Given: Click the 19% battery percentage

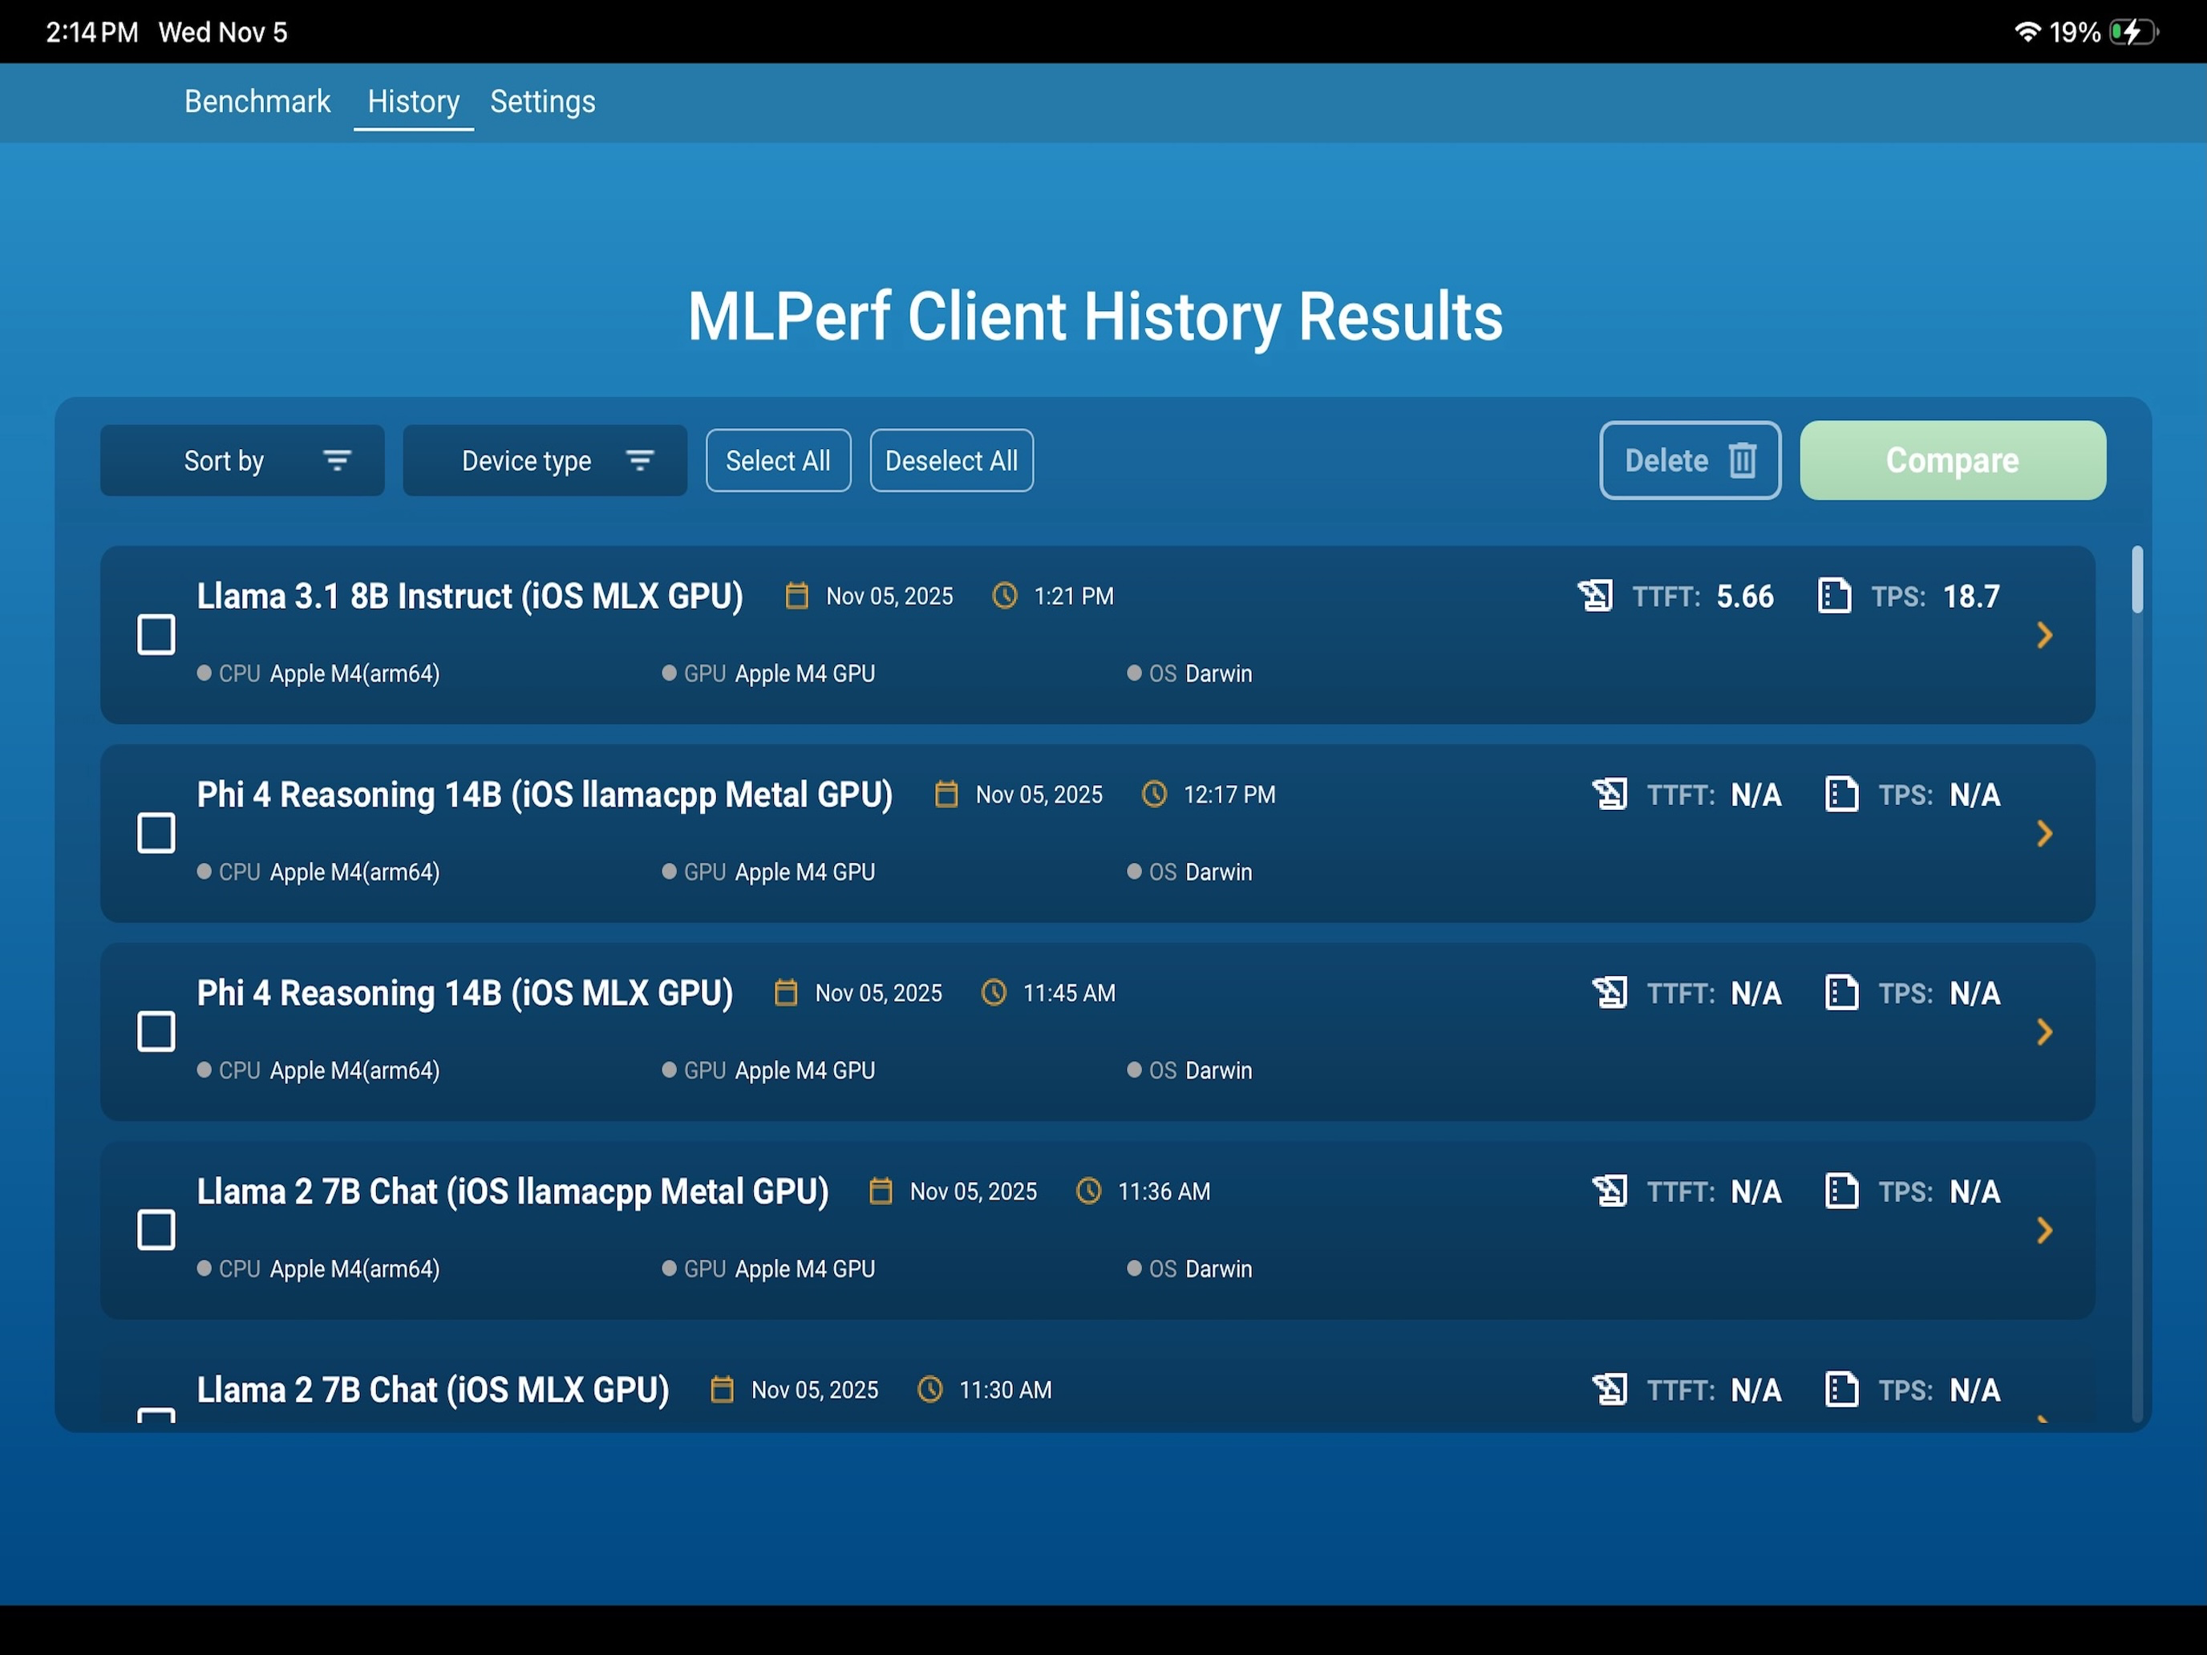Looking at the screenshot, I should (x=2075, y=32).
